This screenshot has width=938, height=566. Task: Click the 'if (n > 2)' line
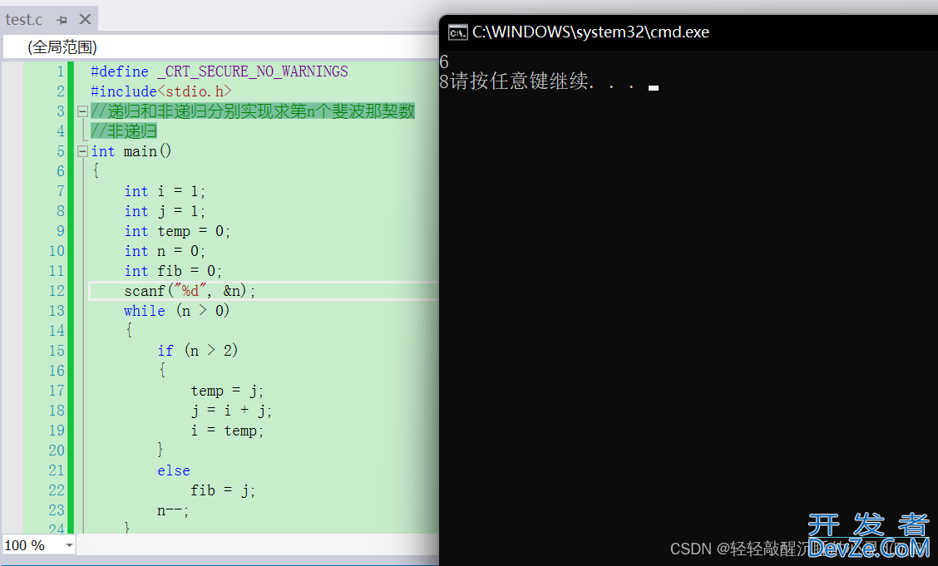point(197,351)
